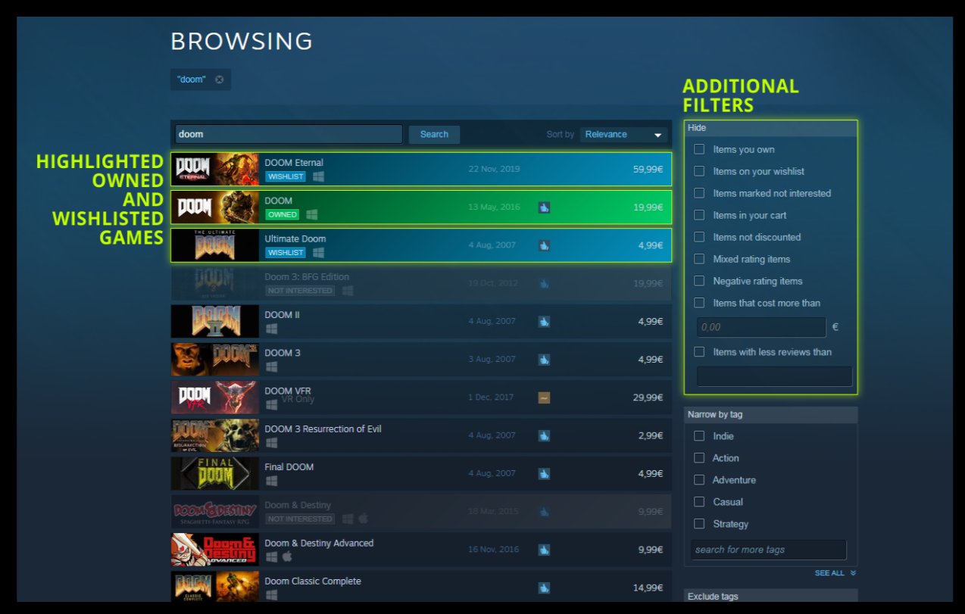The width and height of the screenshot is (965, 614).
Task: Open the Final DOOM result title
Action: point(289,467)
